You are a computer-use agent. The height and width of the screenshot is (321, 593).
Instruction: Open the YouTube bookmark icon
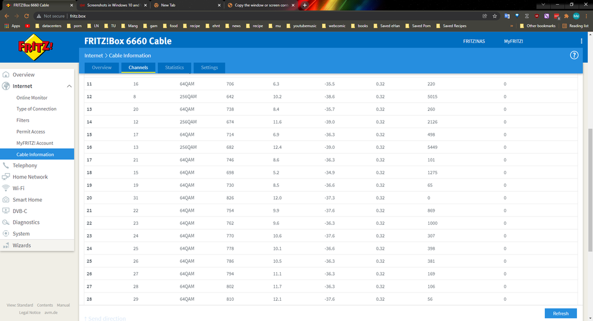pyautogui.click(x=28, y=26)
